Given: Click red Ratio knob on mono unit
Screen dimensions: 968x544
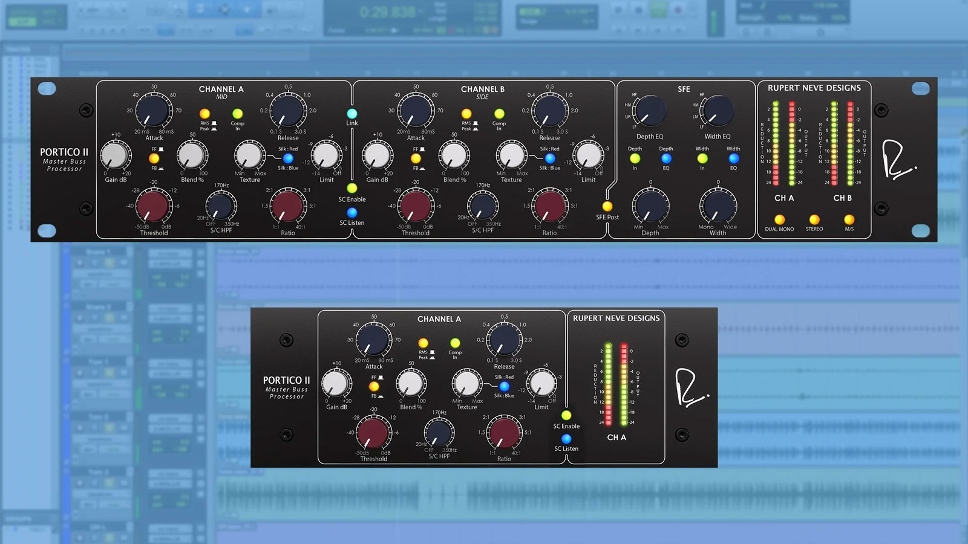Looking at the screenshot, I should coord(504,433).
